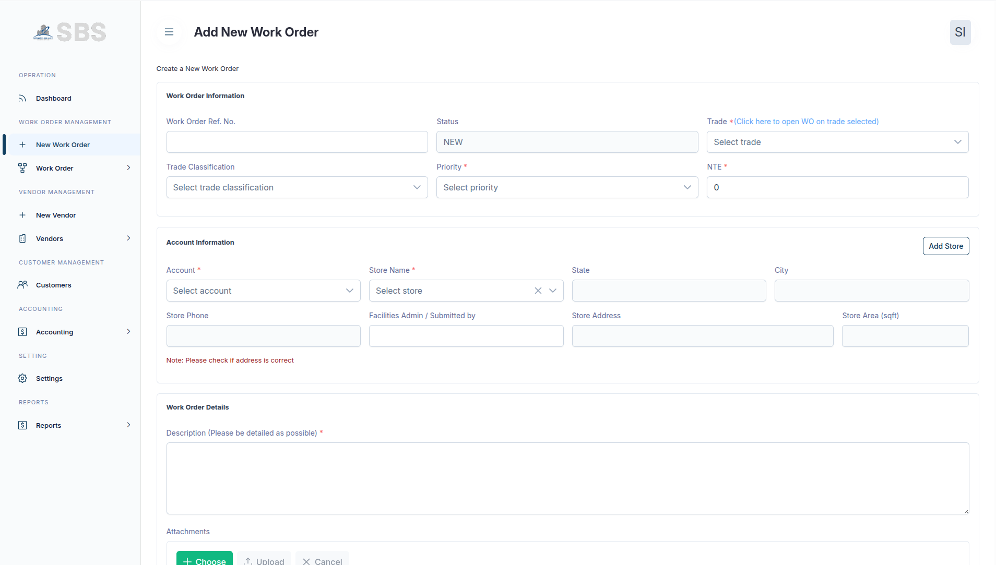Viewport: 996px width, 565px height.
Task: Click the Vendors building icon
Action: [x=22, y=238]
